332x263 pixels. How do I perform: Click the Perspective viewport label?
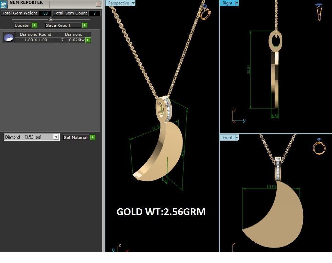[x=119, y=3]
